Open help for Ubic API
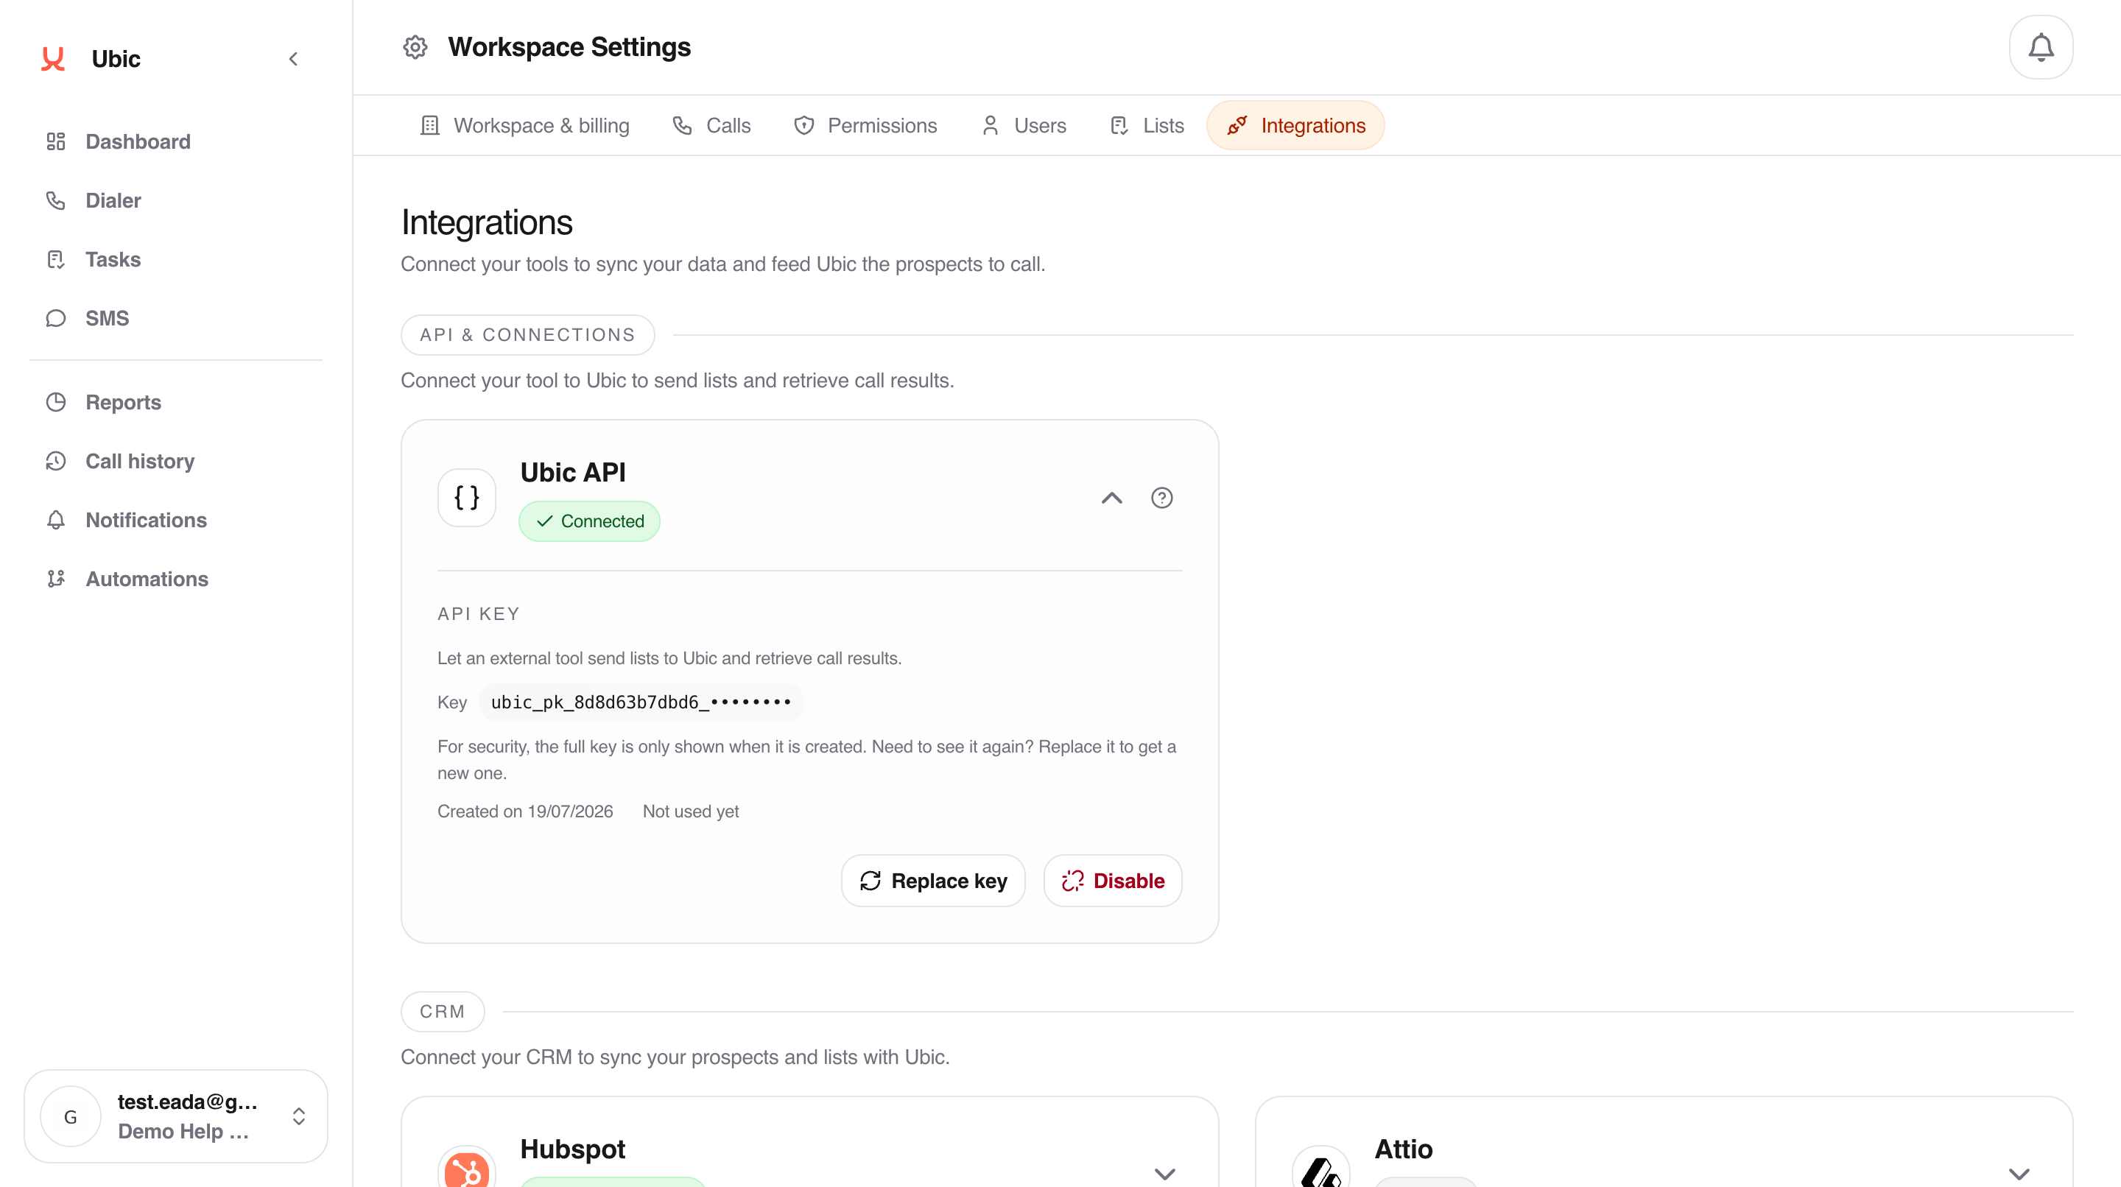The height and width of the screenshot is (1187, 2121). click(1162, 498)
